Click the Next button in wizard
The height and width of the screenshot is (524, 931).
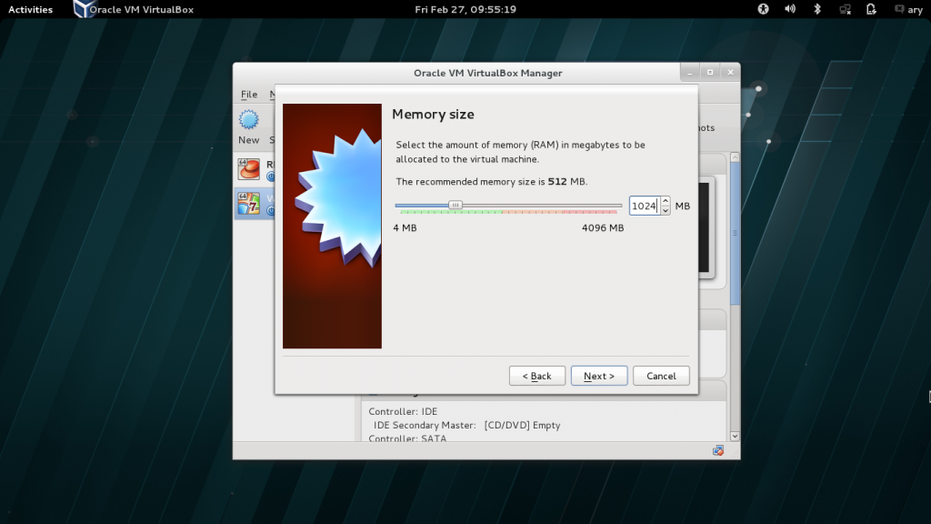coord(598,376)
